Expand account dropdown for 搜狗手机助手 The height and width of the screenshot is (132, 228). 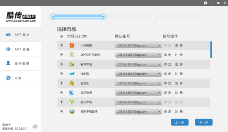tap(160, 111)
